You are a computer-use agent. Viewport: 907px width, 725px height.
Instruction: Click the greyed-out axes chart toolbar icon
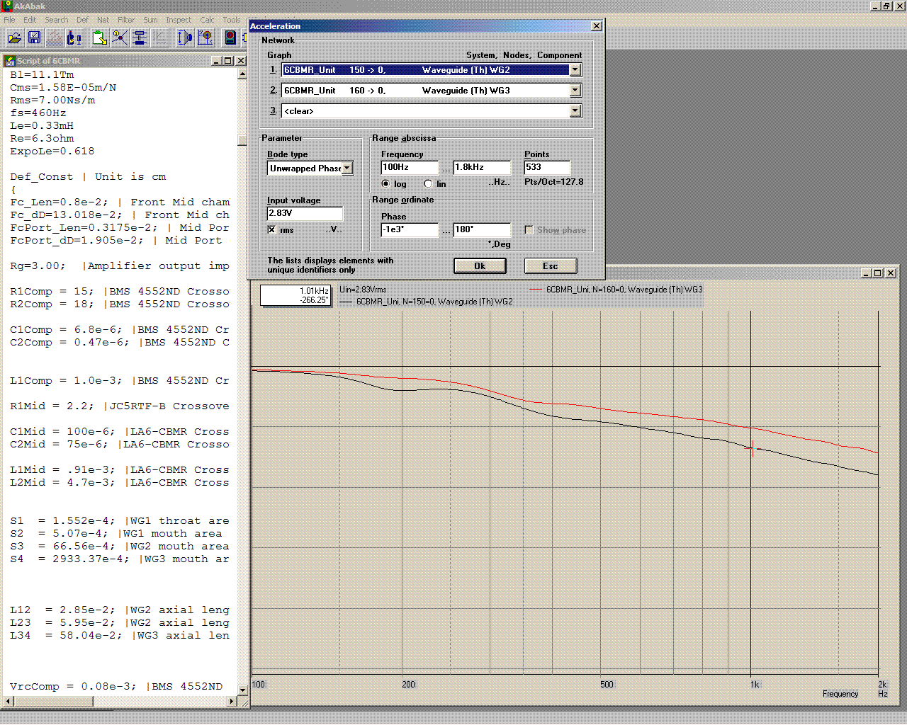pos(159,38)
